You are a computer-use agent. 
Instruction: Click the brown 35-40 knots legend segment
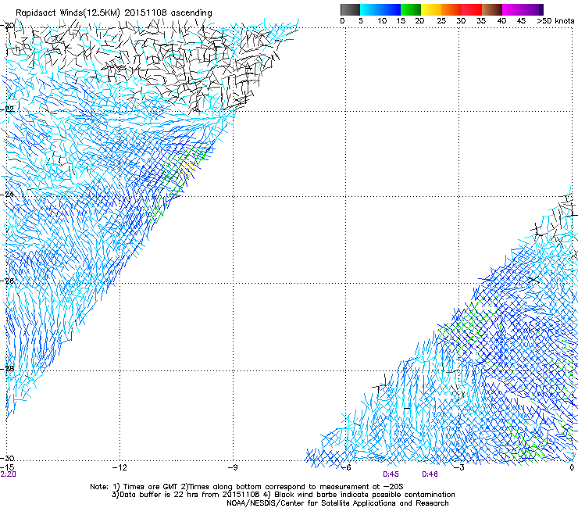click(492, 9)
